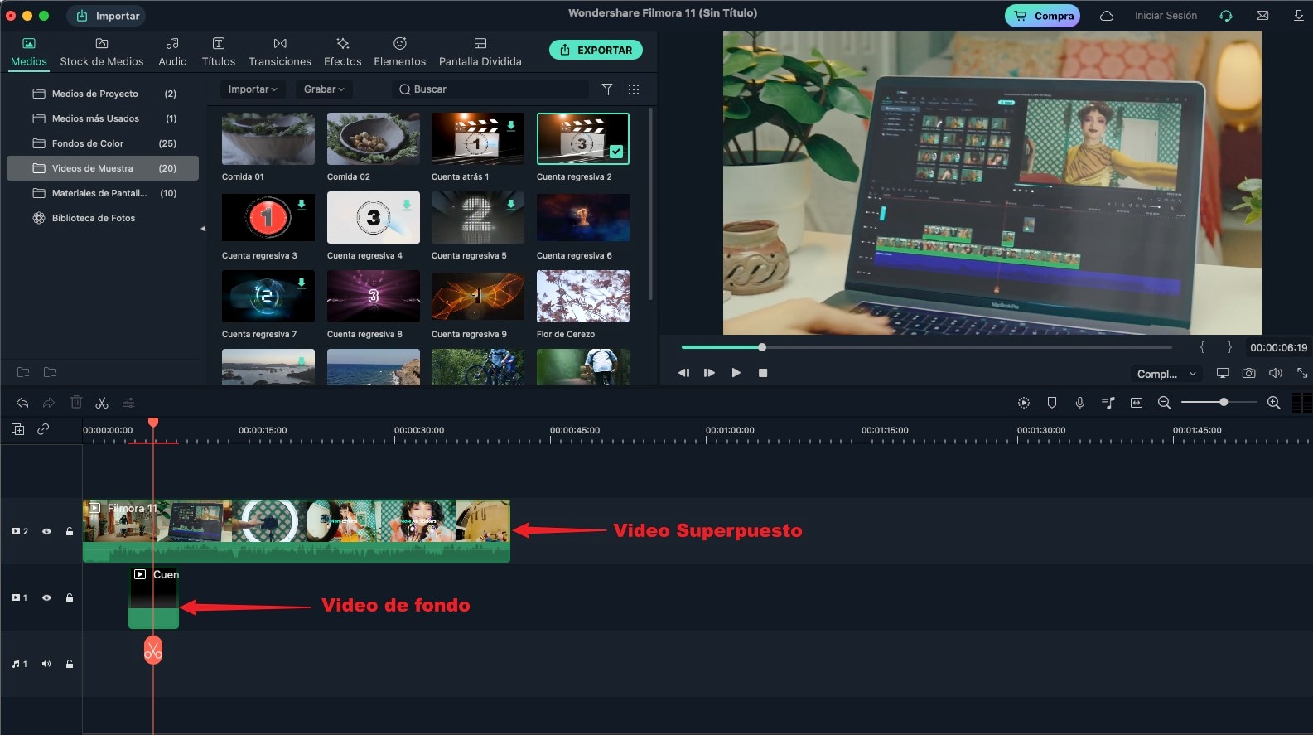Screen dimensions: 1313x735
Task: Click the undo arrow in timeline toolbar
Action: (x=22, y=403)
